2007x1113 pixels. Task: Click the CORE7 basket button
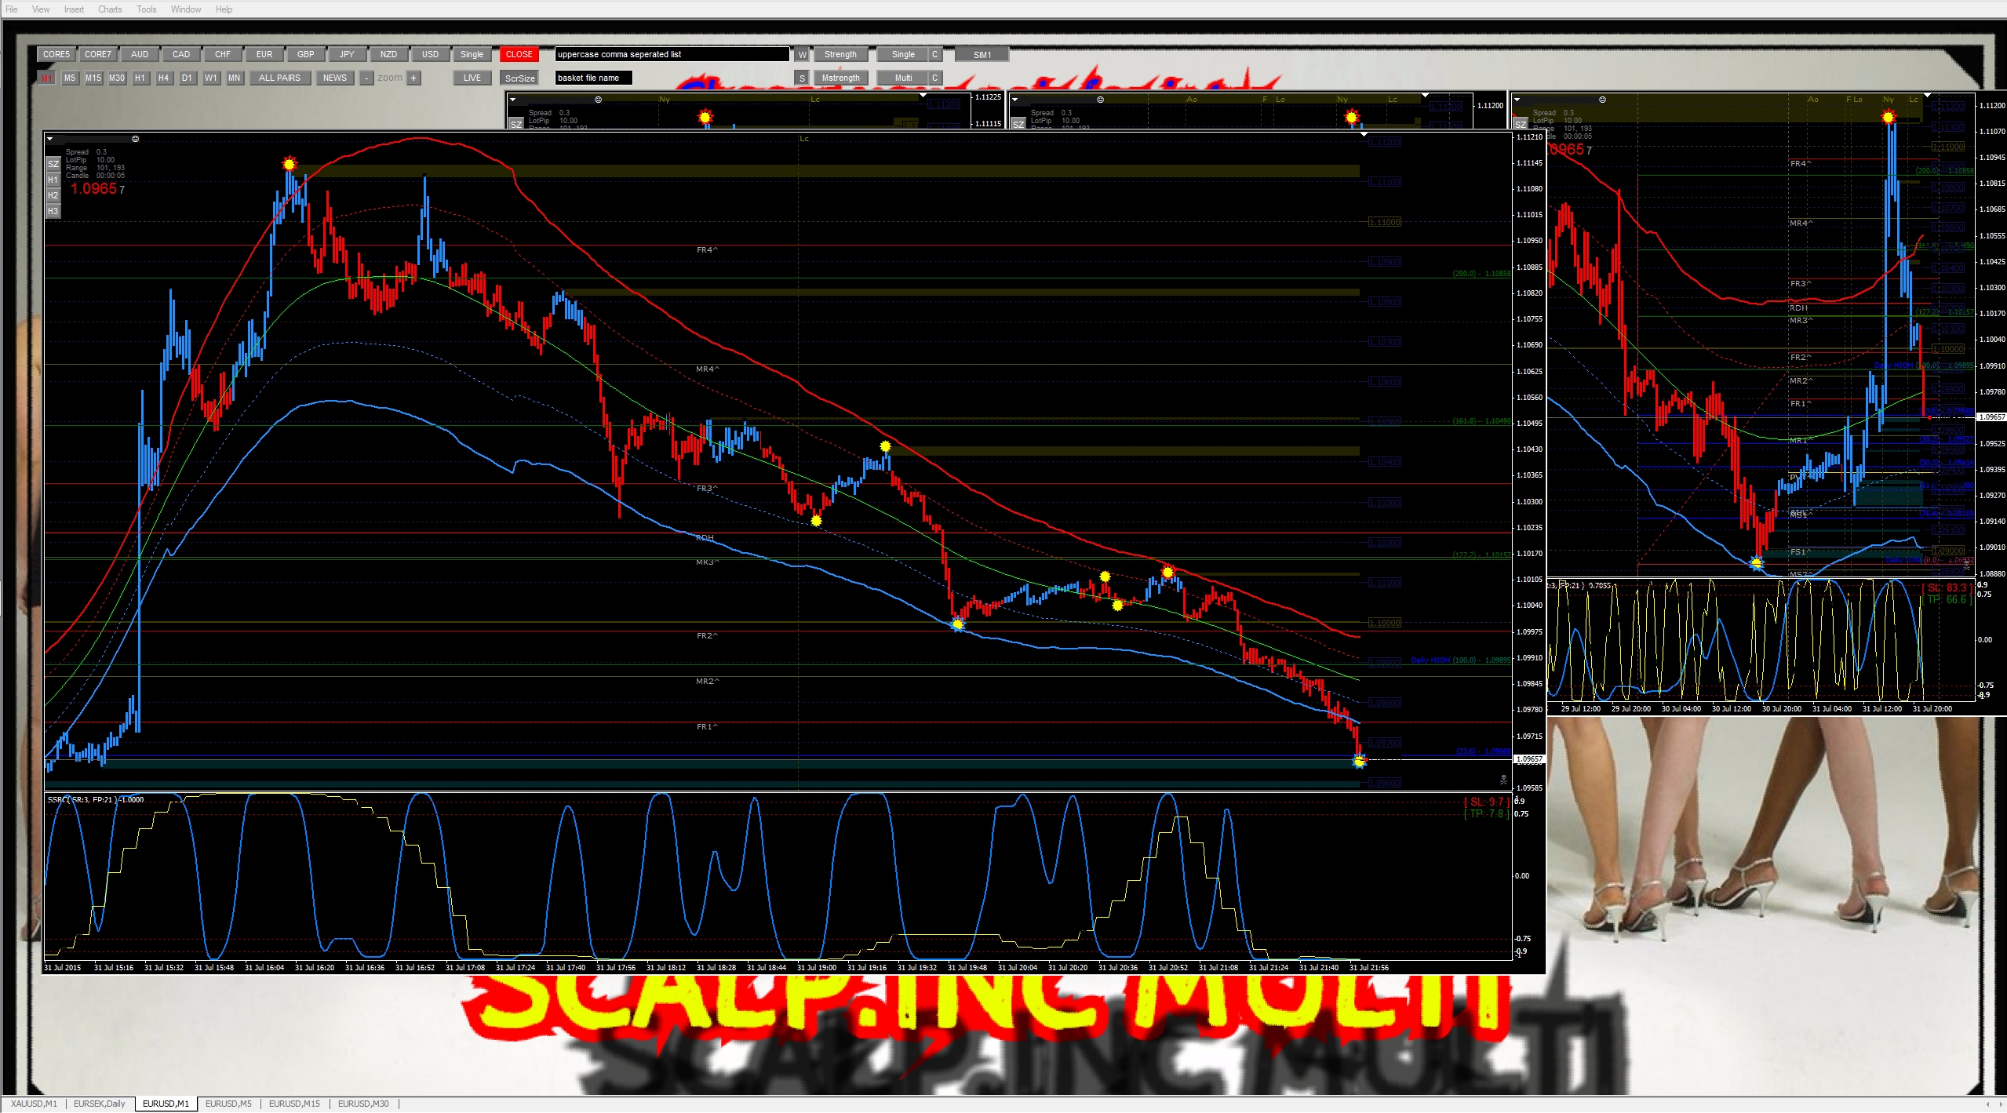point(97,54)
